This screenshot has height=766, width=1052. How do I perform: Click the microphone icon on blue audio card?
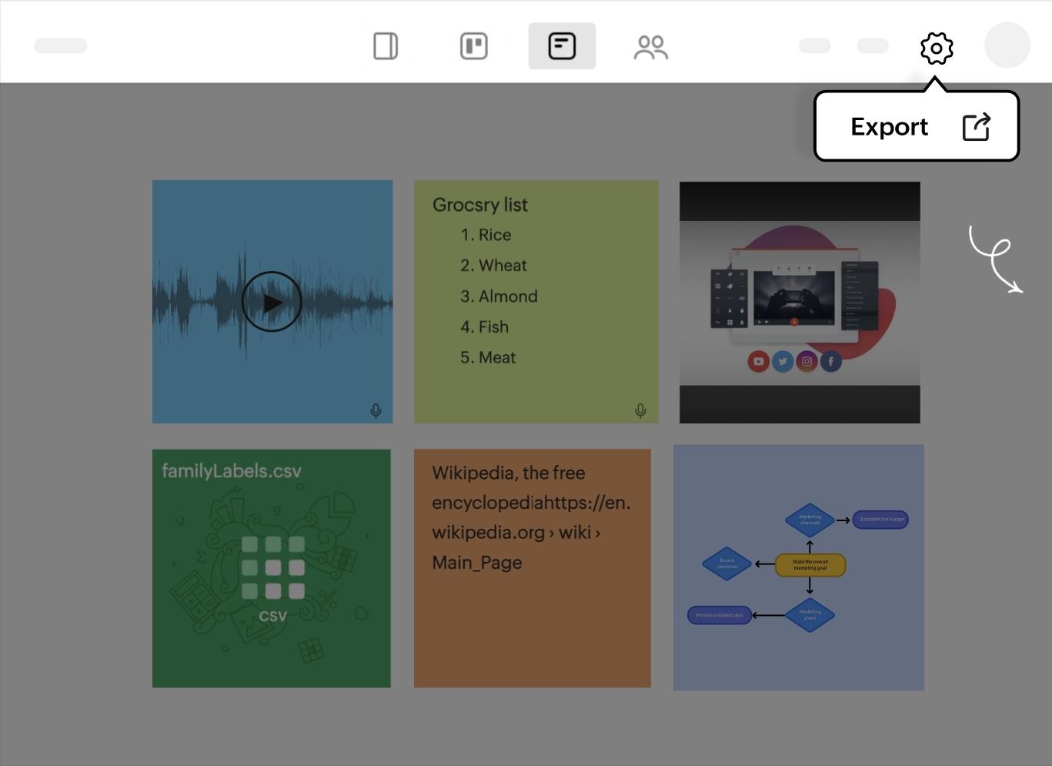coord(376,410)
